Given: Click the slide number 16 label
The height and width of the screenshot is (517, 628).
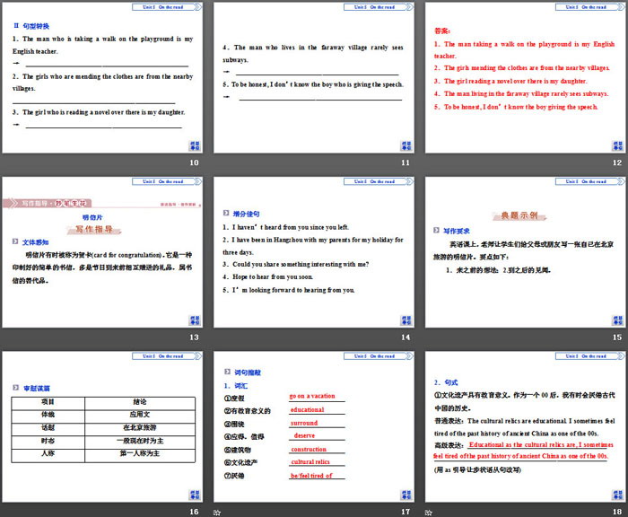Looking at the screenshot, I should 195,512.
